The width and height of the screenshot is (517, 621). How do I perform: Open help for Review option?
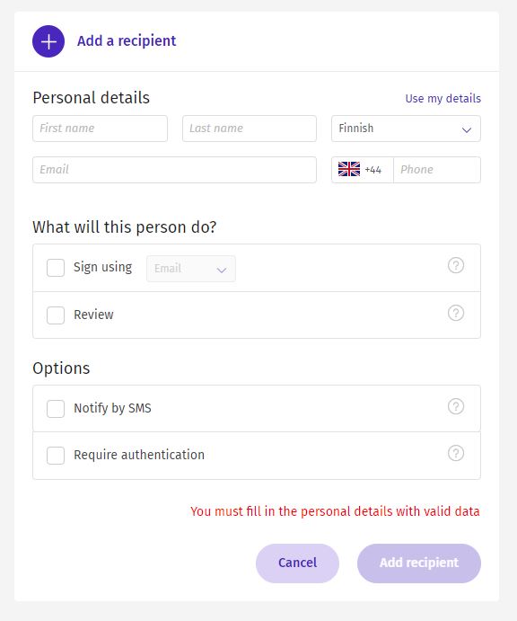click(456, 313)
